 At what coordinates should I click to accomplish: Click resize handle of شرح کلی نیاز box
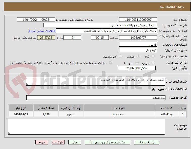27,84
